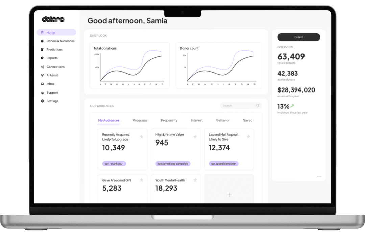Open the Inbox envelope icon
Image resolution: width=365 pixels, height=235 pixels.
(41, 84)
